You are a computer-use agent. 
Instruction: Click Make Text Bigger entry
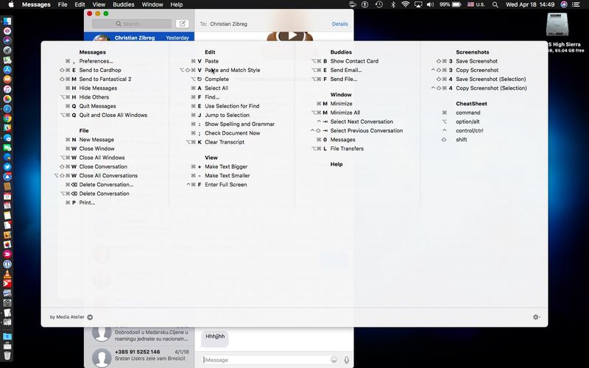pos(226,166)
